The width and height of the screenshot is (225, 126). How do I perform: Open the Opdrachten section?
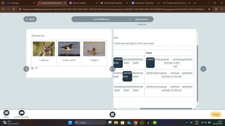point(141,19)
